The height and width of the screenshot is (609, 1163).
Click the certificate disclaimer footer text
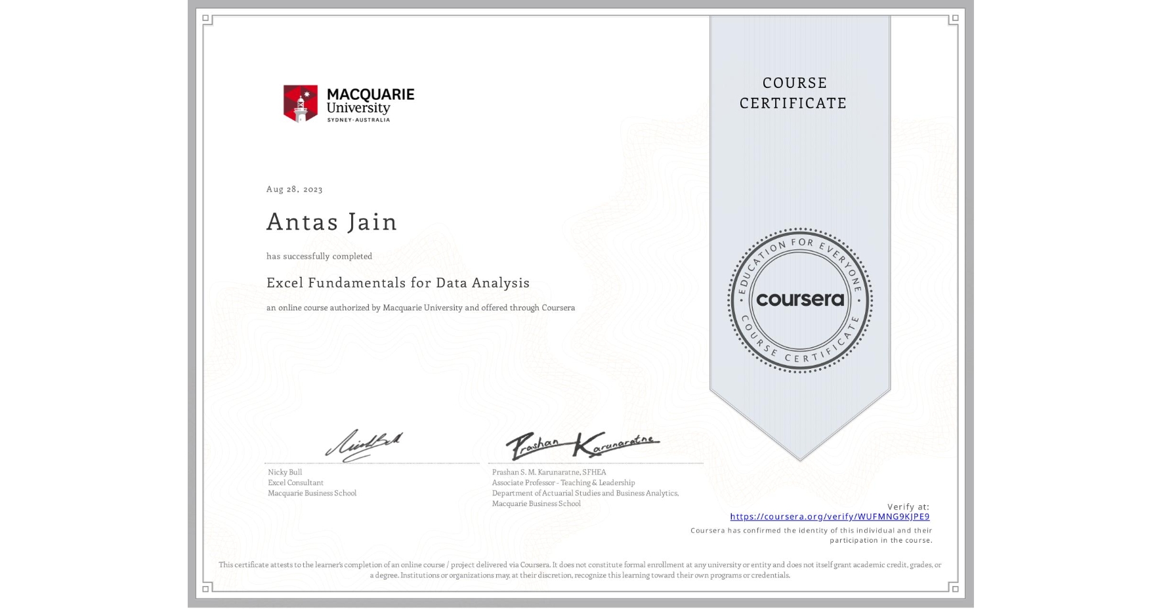coord(580,570)
